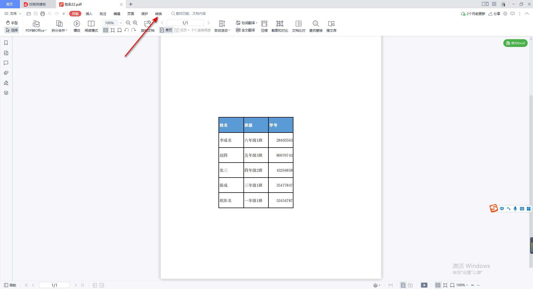Jump to last page in status bar
Viewport: 533px width, 289px height.
tap(82, 285)
